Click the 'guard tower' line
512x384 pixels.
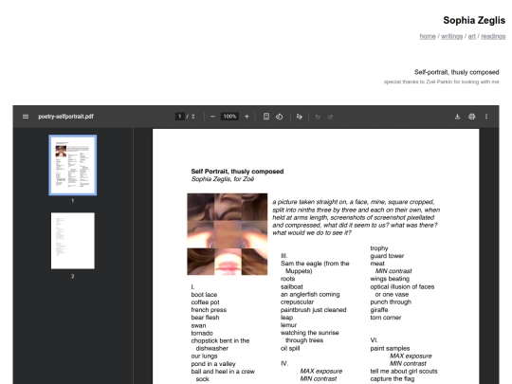[387, 256]
